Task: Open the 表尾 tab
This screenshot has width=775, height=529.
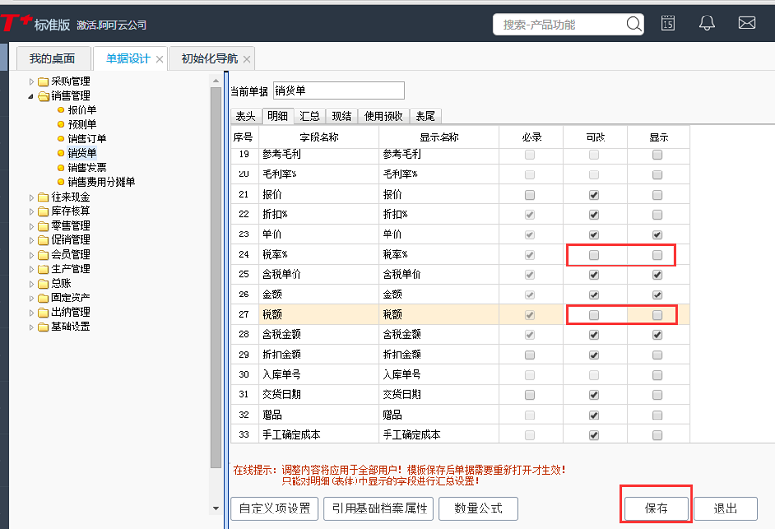Action: [x=425, y=116]
